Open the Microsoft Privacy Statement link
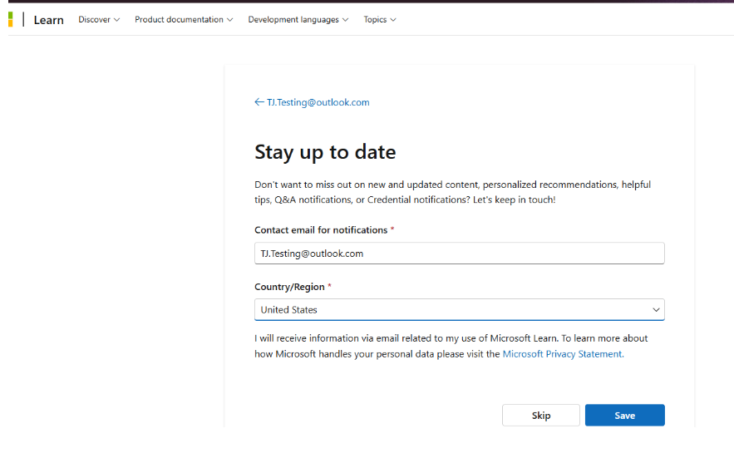Image resolution: width=734 pixels, height=458 pixels. [x=563, y=354]
